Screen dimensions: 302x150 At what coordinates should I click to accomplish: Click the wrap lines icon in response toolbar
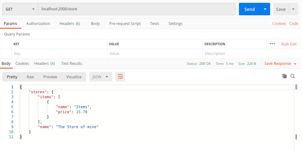click(x=120, y=77)
